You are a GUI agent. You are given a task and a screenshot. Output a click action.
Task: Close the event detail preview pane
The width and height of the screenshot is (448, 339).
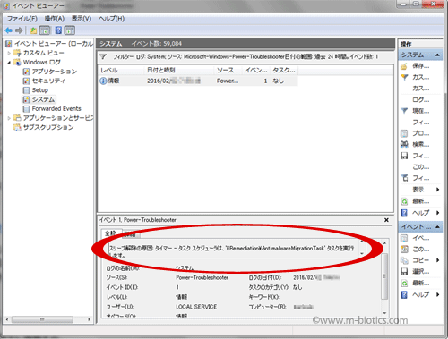tap(386, 220)
